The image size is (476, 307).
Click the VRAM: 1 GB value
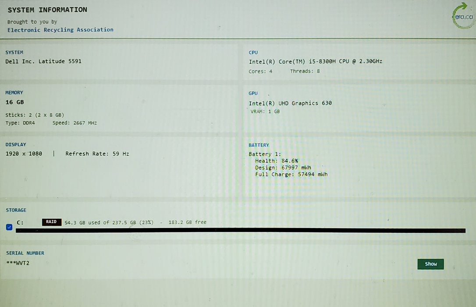265,111
